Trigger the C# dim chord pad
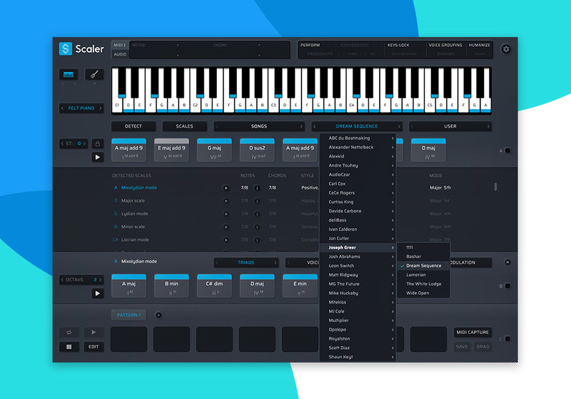The width and height of the screenshot is (571, 399). click(215, 286)
